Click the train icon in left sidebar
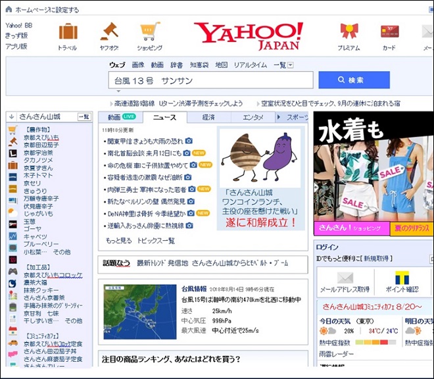Screen dimensions: 434x379 click(x=12, y=307)
